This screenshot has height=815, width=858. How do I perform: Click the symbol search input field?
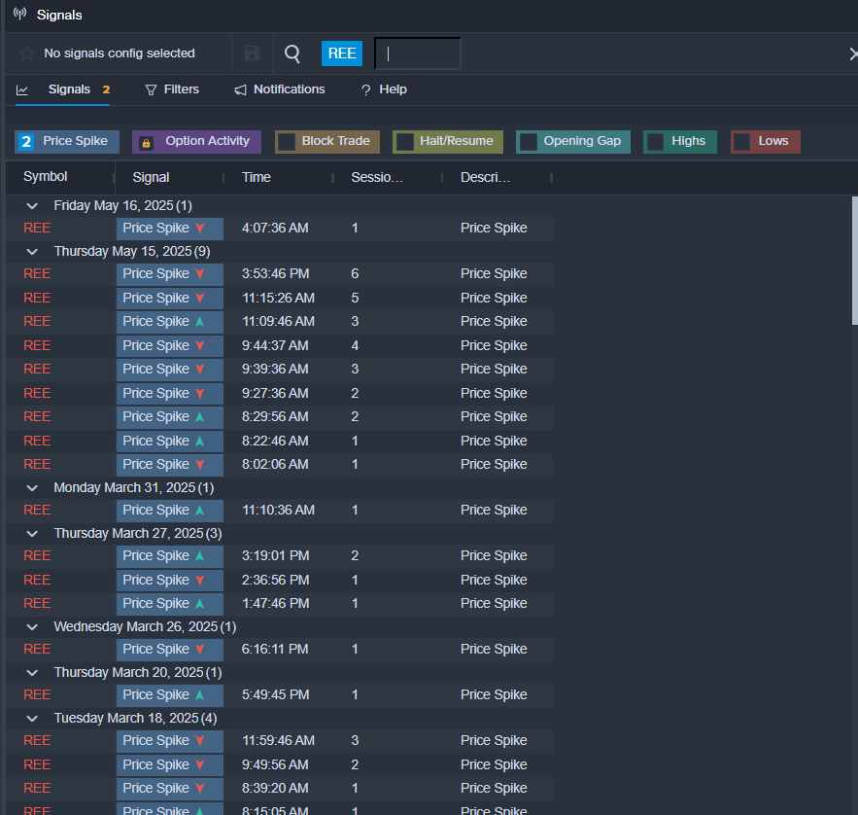tap(418, 53)
